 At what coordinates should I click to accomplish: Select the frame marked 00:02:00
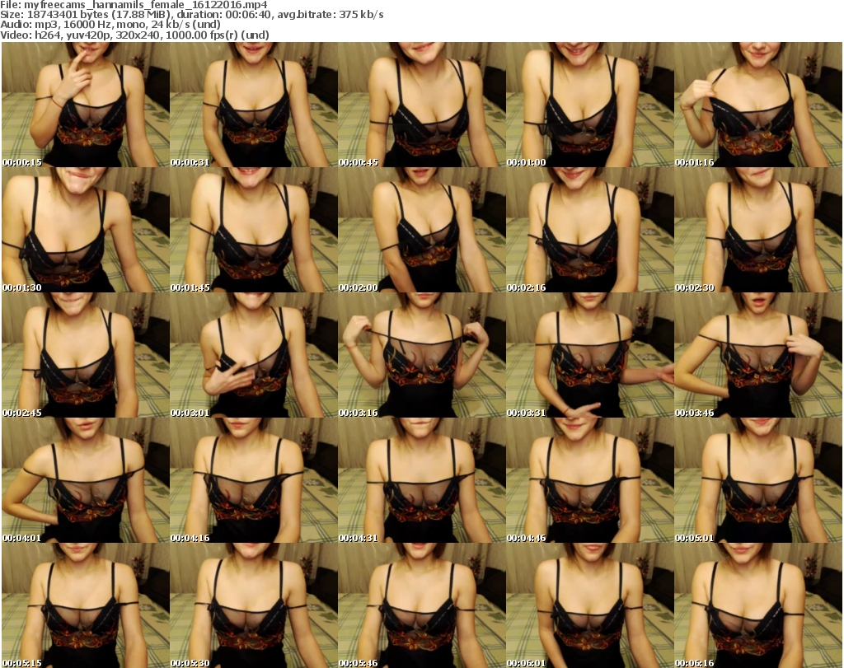tap(421, 230)
